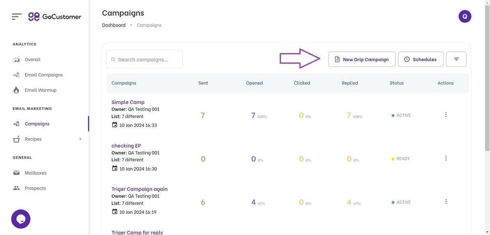Open the user avatar Q menu
Screen dimensions: 490x235
(x=465, y=17)
